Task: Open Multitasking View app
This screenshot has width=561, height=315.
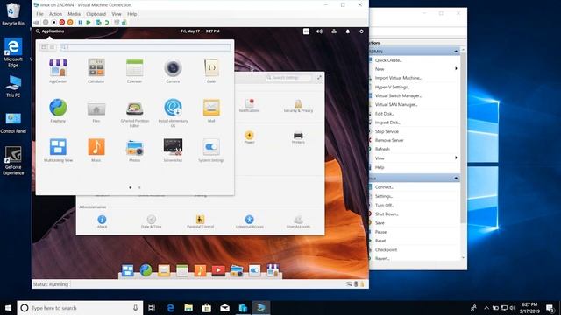Action: pos(58,150)
